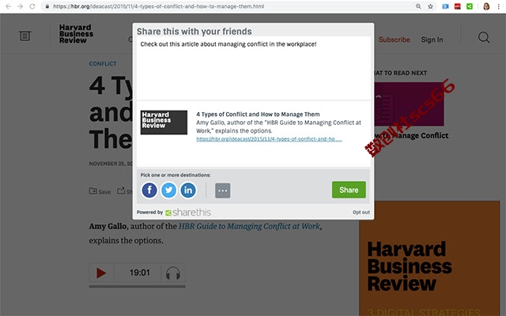Select Twitter as share destination
506x316 pixels.
[x=168, y=190]
